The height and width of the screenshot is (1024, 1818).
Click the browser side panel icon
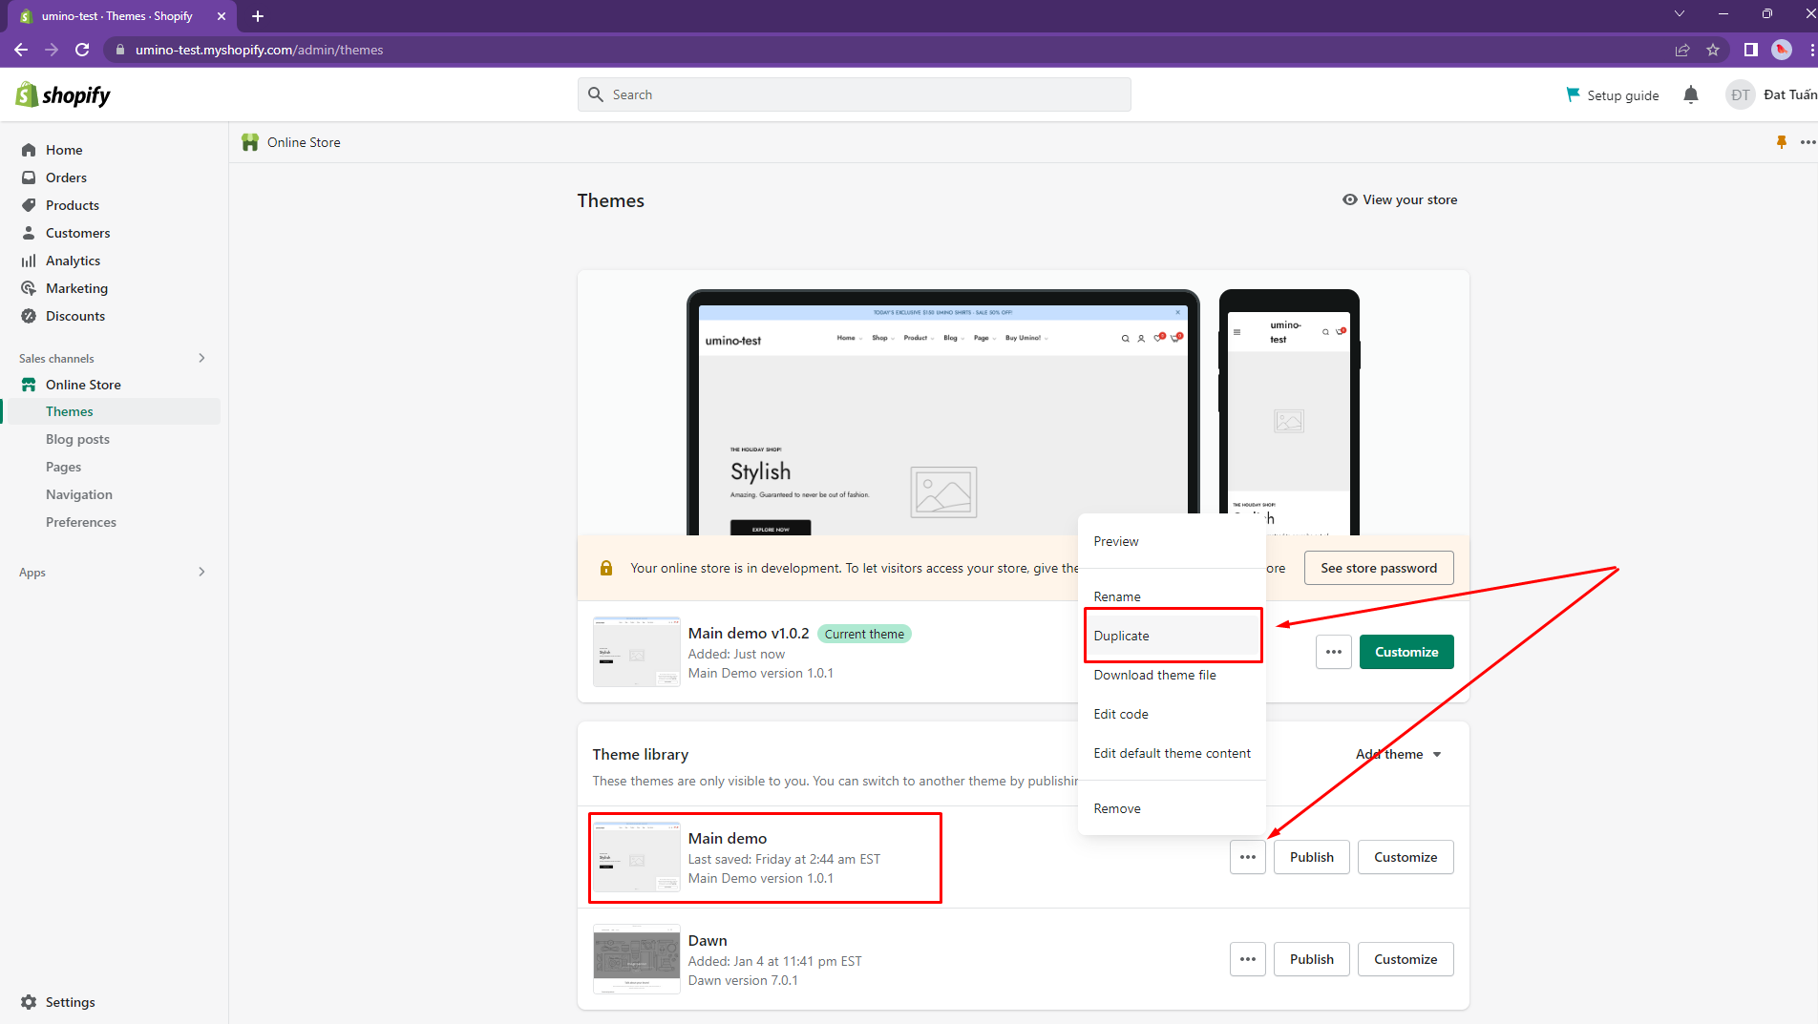coord(1751,50)
